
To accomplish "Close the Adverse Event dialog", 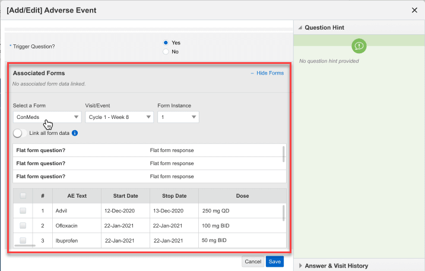I will click(x=414, y=10).
